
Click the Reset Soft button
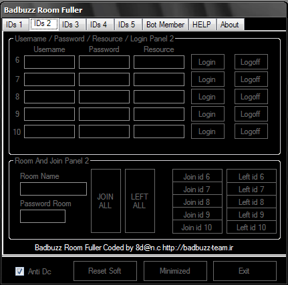(x=105, y=271)
